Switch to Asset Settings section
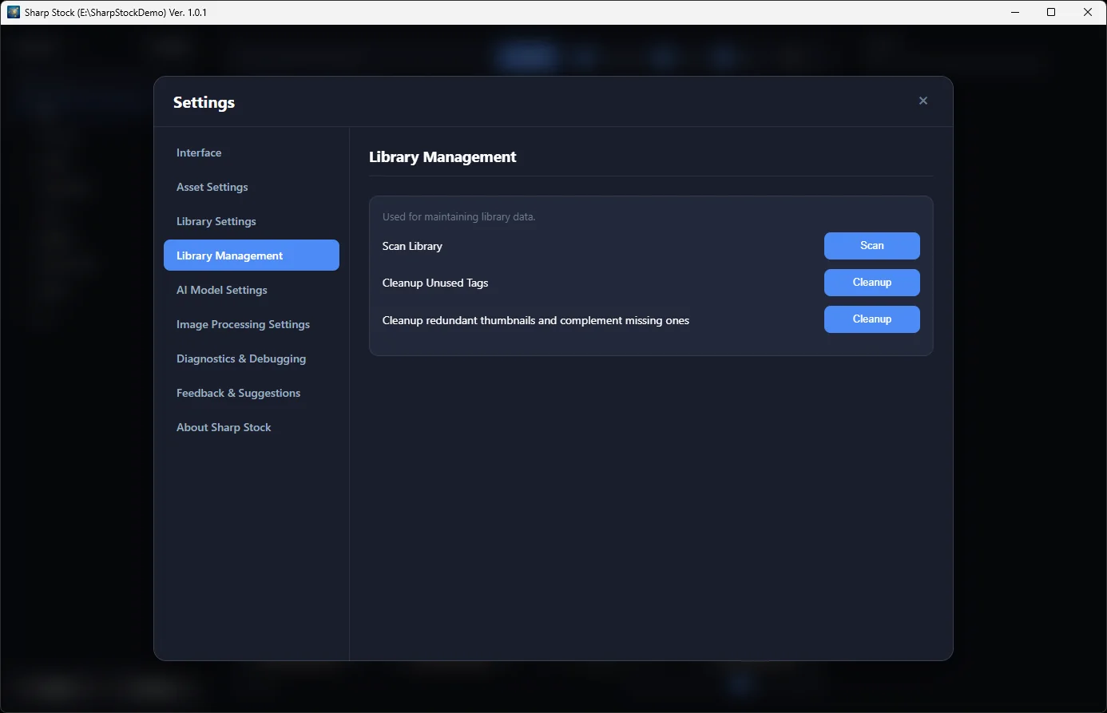 click(252, 187)
